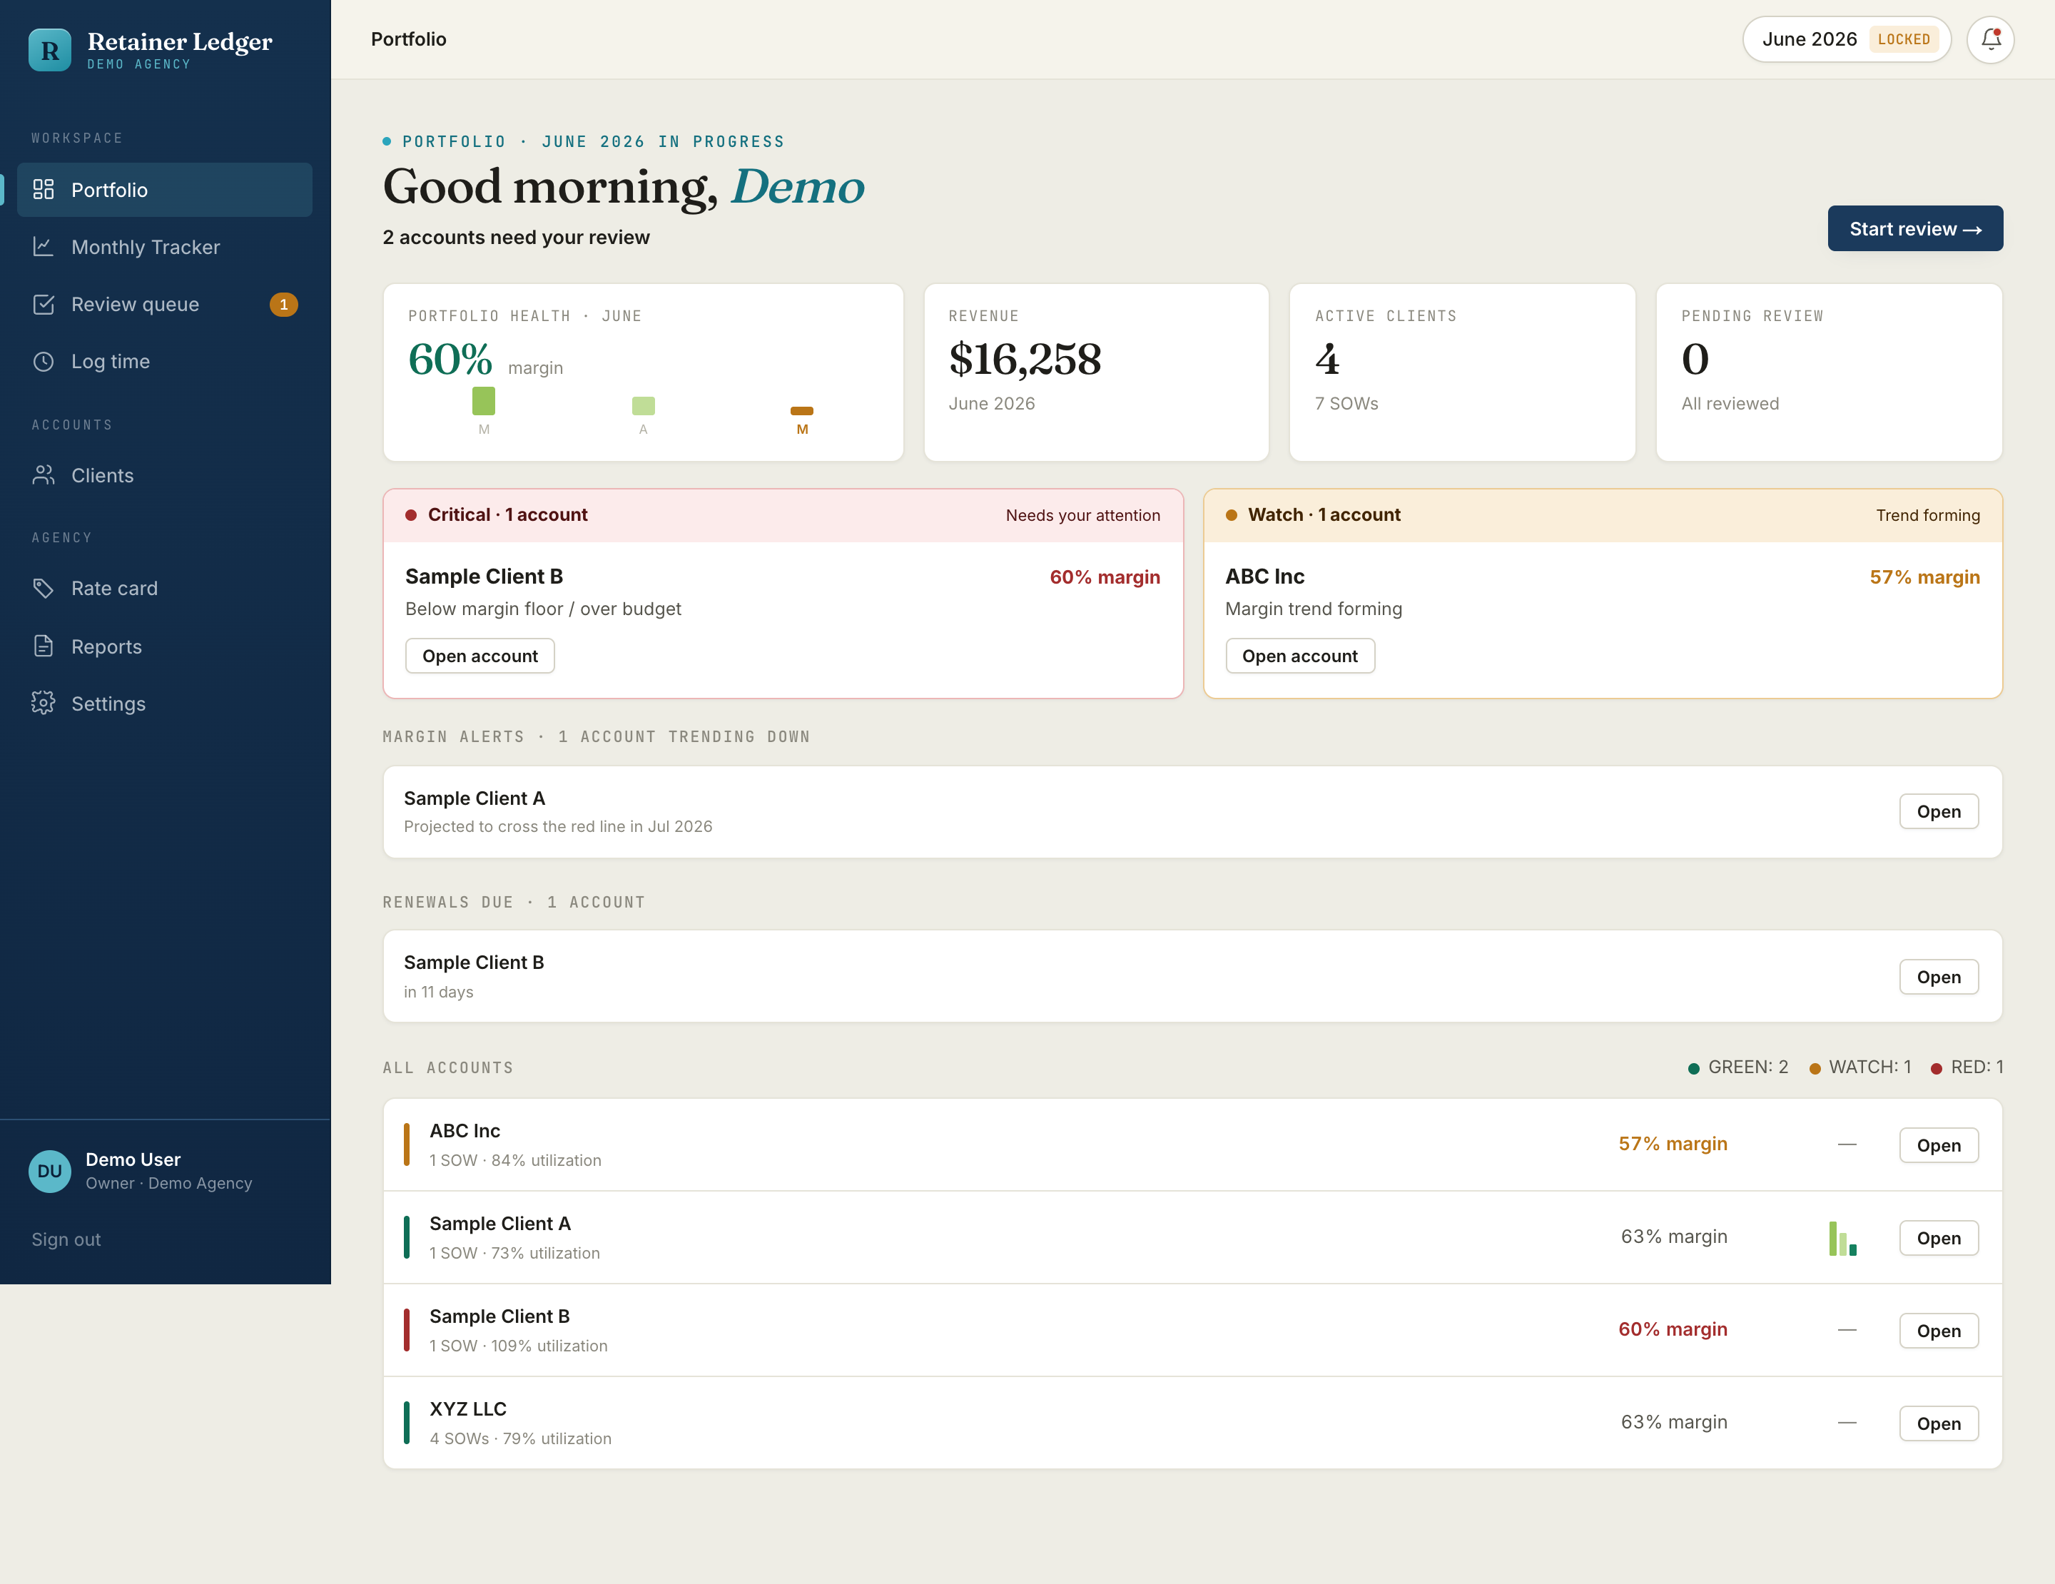Click '2 accounts need your review' text
Image resolution: width=2055 pixels, height=1584 pixels.
click(x=516, y=237)
